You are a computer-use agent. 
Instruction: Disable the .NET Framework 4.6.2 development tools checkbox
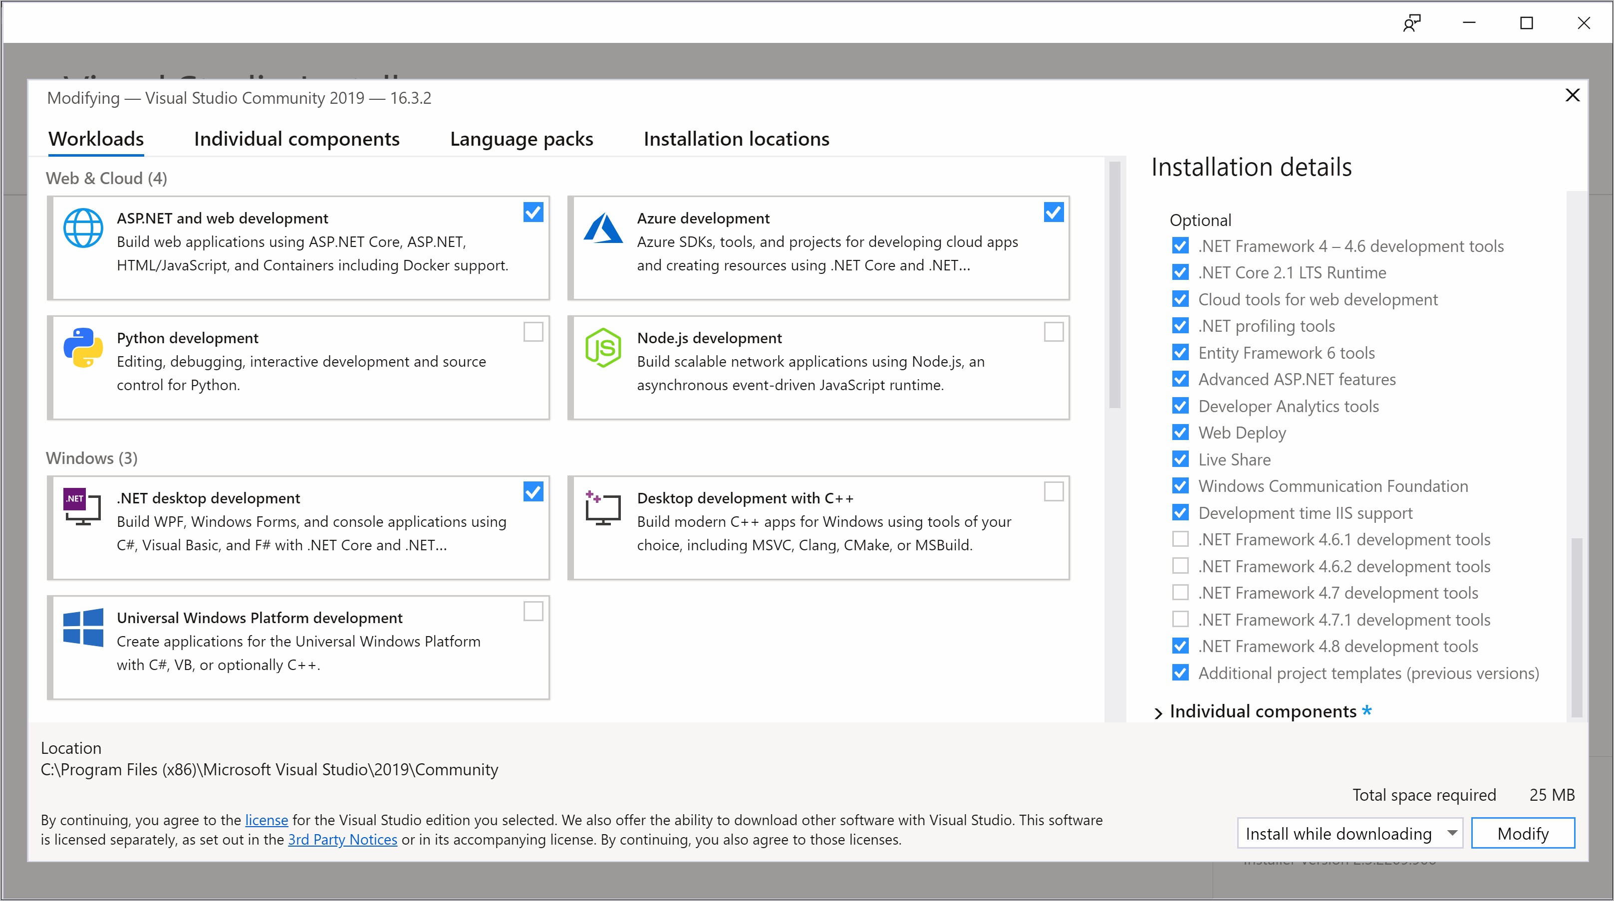pos(1178,565)
